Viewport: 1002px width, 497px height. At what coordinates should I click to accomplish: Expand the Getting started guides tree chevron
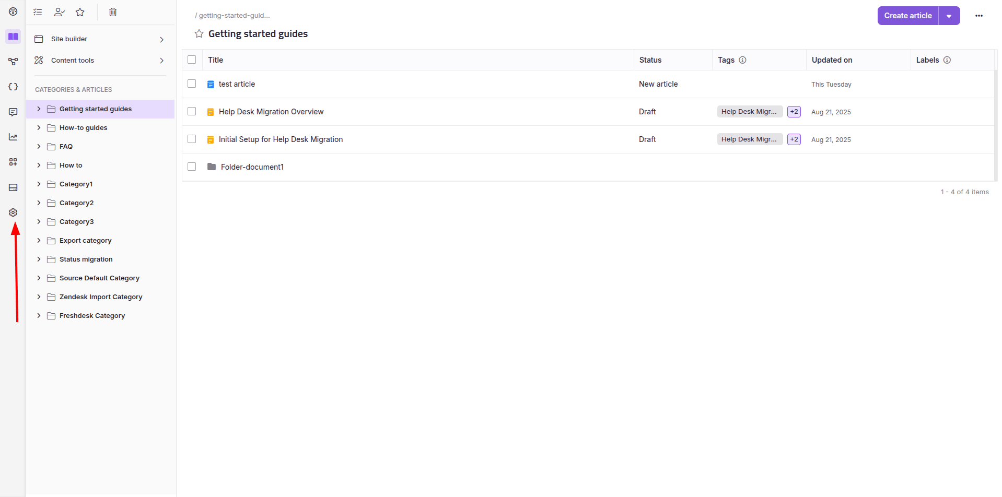[x=39, y=109]
